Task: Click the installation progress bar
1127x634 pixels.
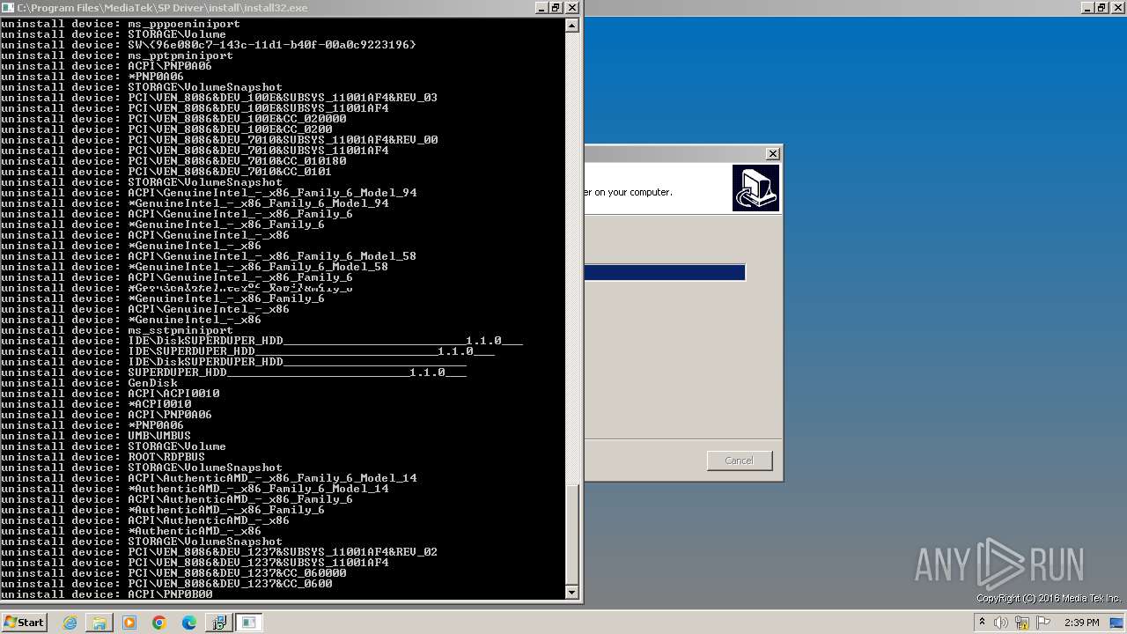Action: [665, 273]
